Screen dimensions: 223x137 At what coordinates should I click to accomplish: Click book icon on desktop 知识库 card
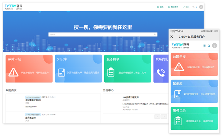[62, 73]
